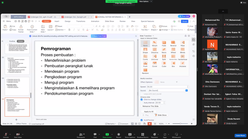The image size is (248, 139).
Task: Apply the Dissolve transition
Action: pos(155,51)
